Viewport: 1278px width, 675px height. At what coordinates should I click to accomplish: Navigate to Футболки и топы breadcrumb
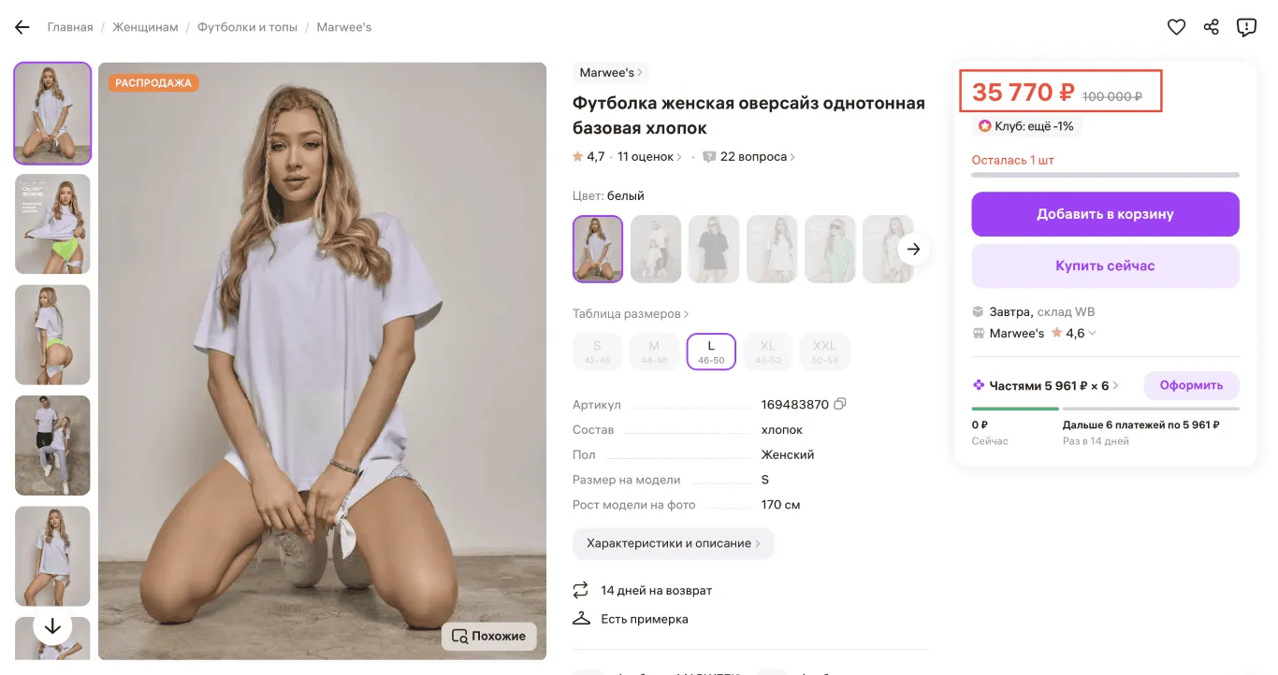coord(247,27)
